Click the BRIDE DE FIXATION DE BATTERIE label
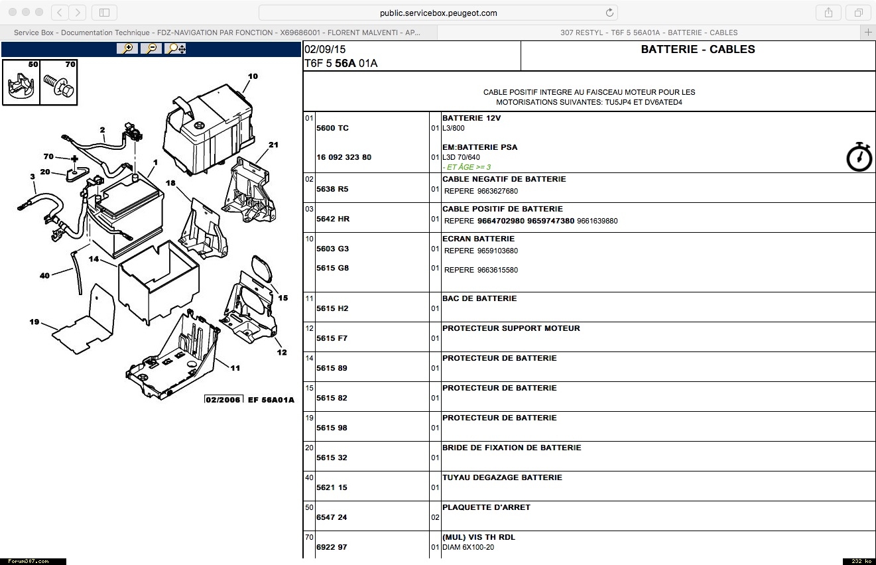The height and width of the screenshot is (565, 876). click(x=512, y=448)
